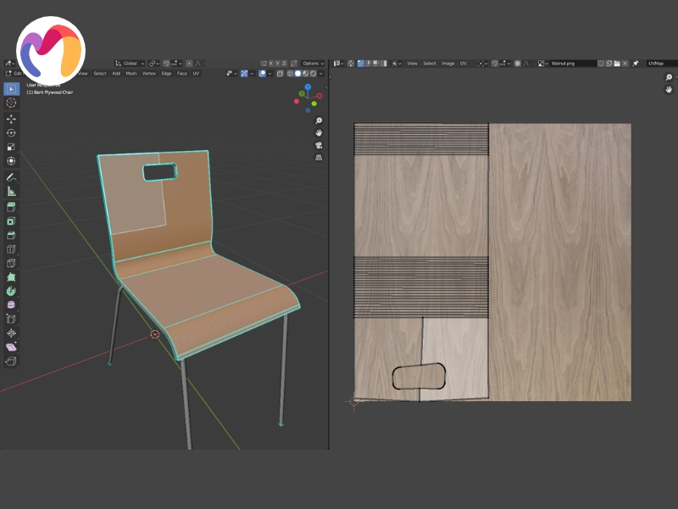Enable the snapping magnet in the 3D viewport

click(x=166, y=62)
